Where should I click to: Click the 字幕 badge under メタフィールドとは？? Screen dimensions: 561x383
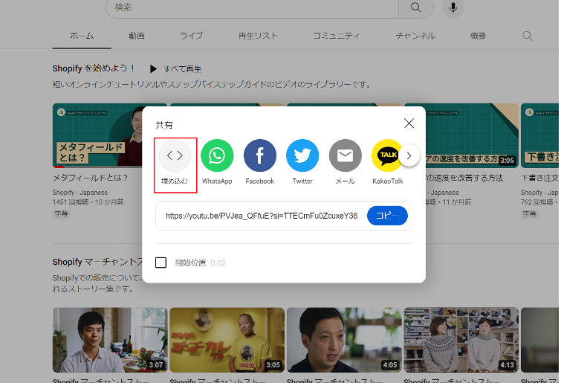pos(61,213)
